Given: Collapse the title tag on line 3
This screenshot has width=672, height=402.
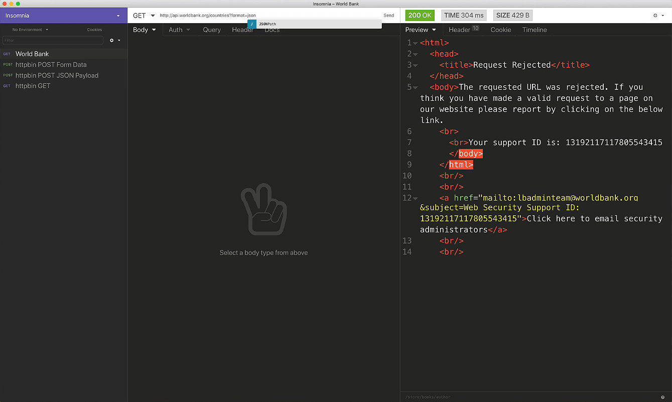Looking at the screenshot, I should click(x=416, y=65).
